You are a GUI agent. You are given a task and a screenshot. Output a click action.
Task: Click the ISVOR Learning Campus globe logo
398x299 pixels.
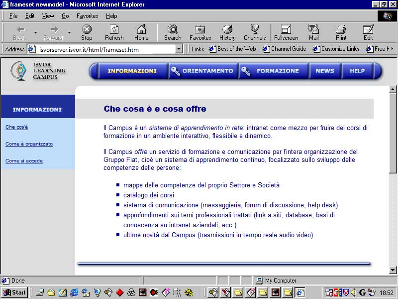19,70
